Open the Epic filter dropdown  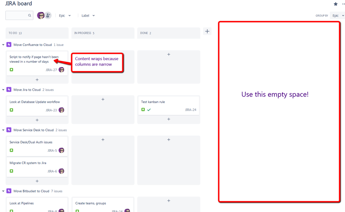tap(65, 16)
